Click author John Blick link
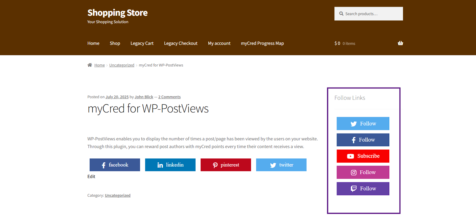This screenshot has height=219, width=476. (144, 97)
